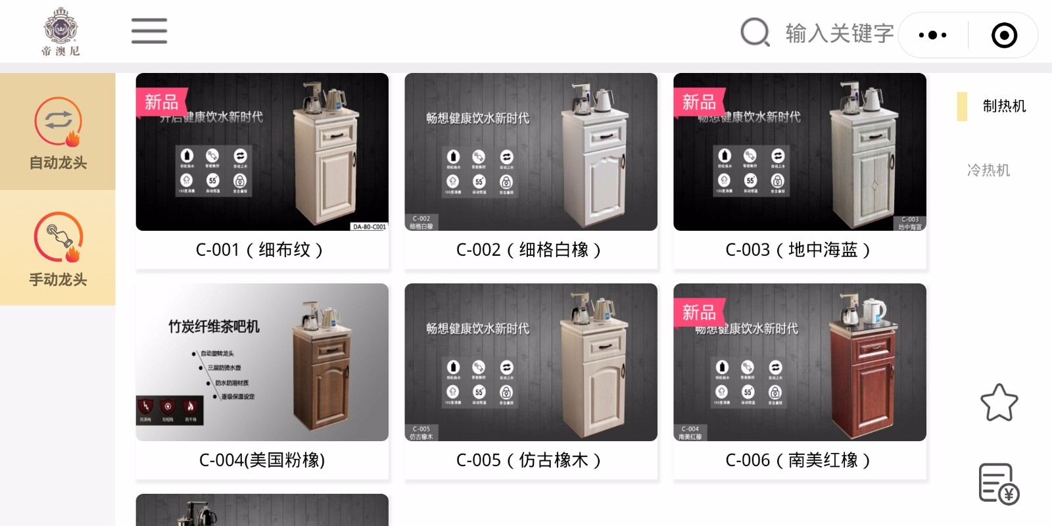This screenshot has width=1052, height=526.
Task: Click the C-004(美国粉橡) title link
Action: pos(262,460)
